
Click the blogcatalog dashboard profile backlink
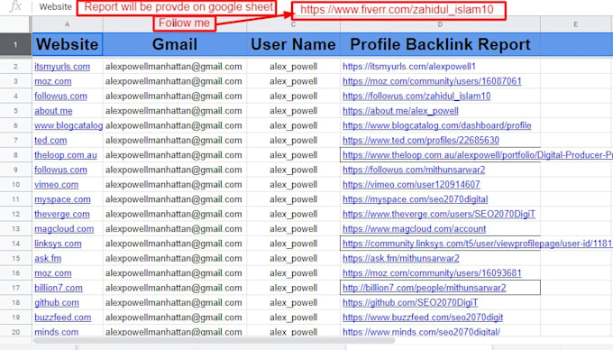point(436,125)
